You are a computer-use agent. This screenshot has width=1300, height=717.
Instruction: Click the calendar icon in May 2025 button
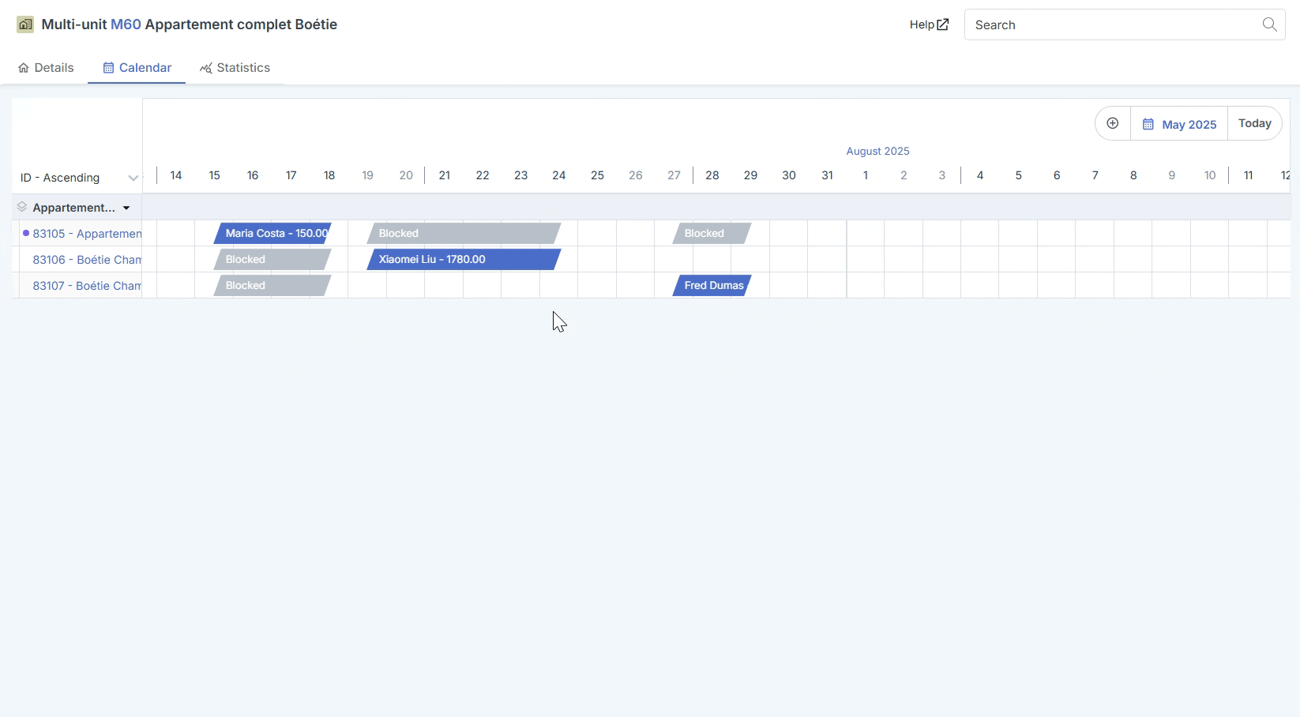click(1148, 124)
